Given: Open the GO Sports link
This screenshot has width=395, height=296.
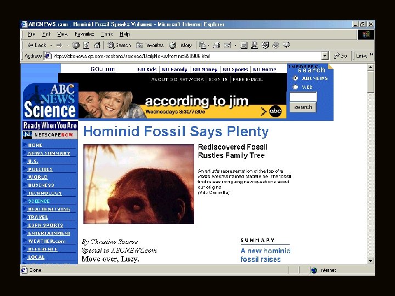Looking at the screenshot, I should click(235, 69).
